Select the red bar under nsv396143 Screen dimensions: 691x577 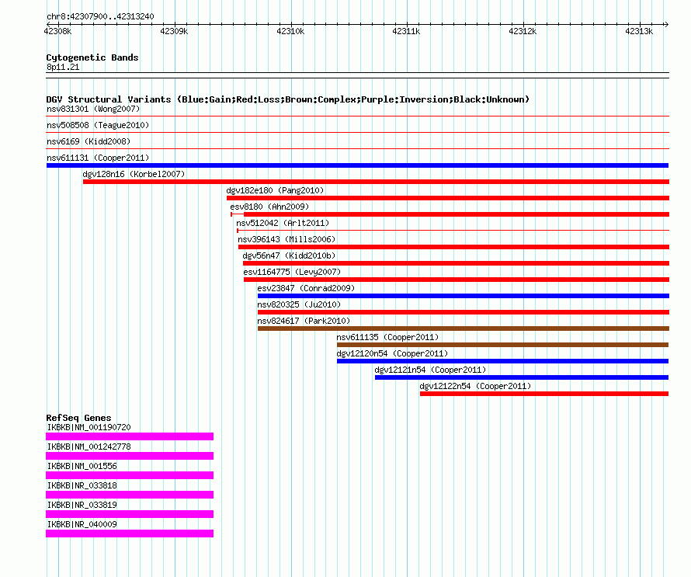(x=454, y=247)
